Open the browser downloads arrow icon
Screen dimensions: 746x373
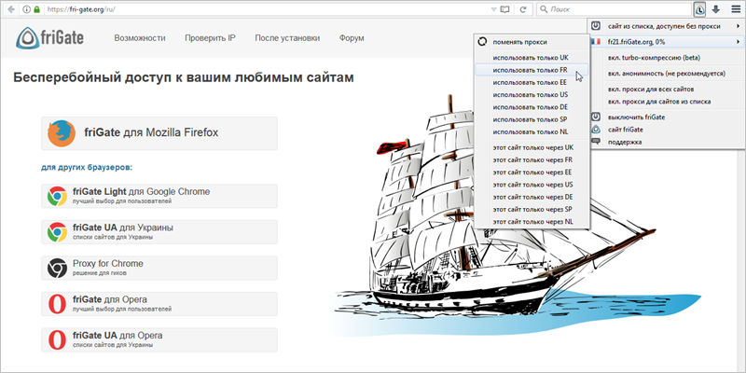715,9
